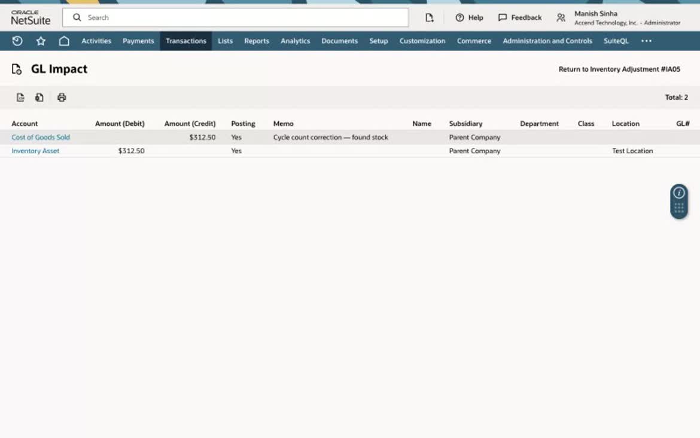Select Yes posting in Inventory Asset row

pos(236,151)
